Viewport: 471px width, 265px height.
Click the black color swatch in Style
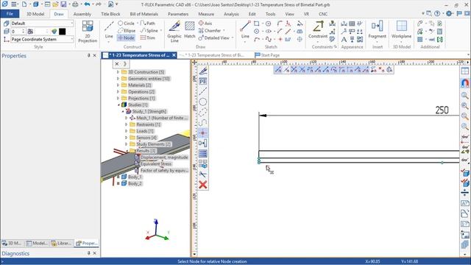(62, 32)
